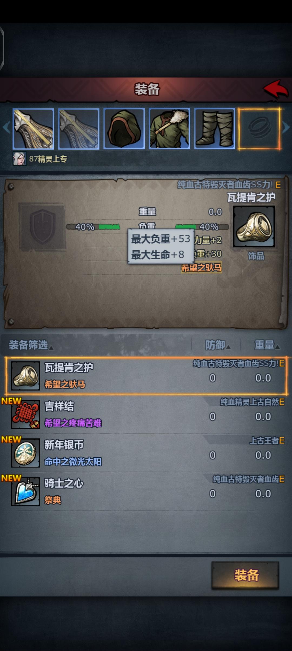
Task: Select 骑士之心 item in list
Action: 146,492
